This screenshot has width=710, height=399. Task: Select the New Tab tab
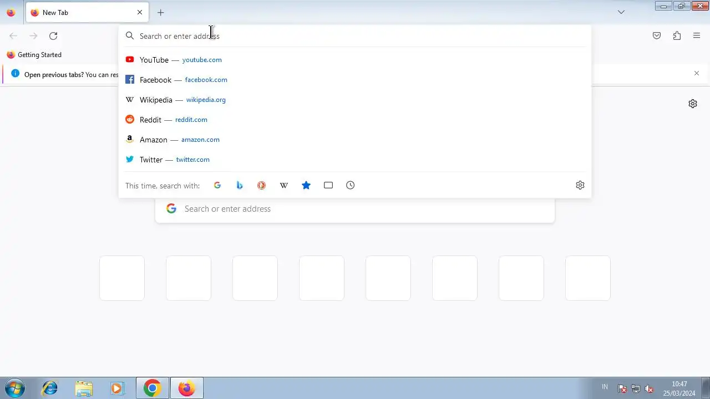coord(86,12)
